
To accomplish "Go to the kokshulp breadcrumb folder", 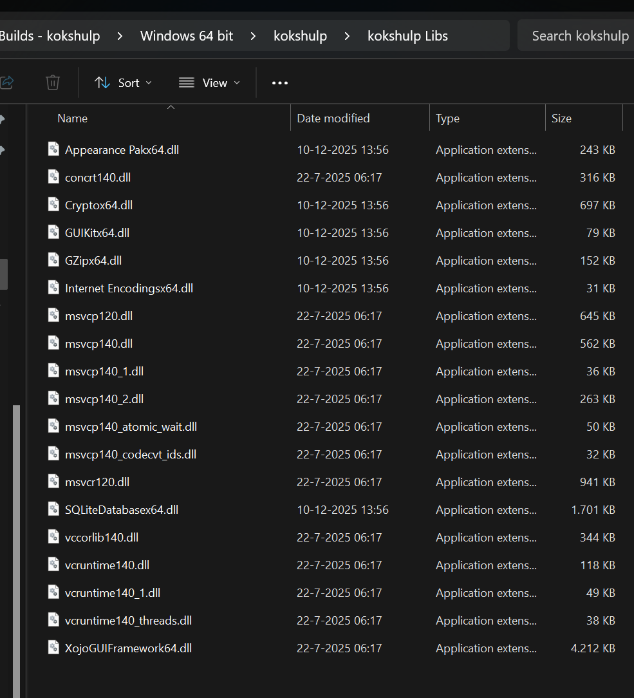I will pyautogui.click(x=300, y=36).
